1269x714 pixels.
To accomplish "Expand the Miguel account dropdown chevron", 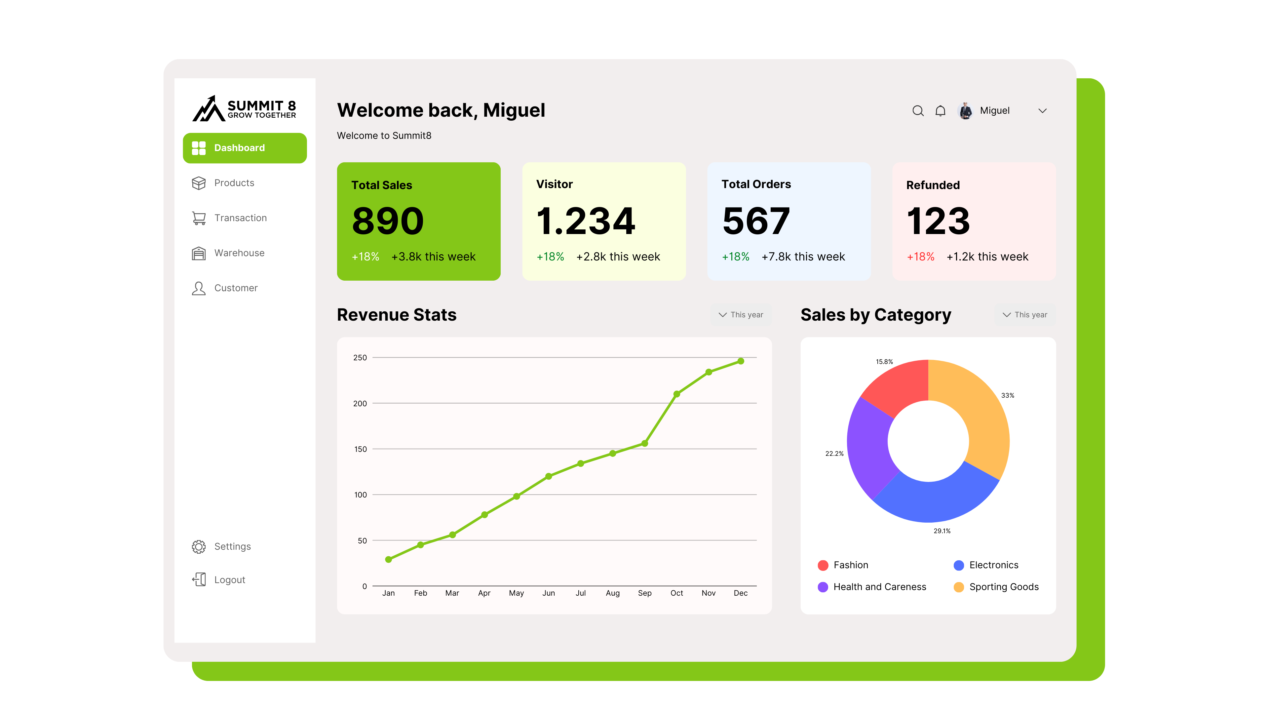I will point(1042,111).
